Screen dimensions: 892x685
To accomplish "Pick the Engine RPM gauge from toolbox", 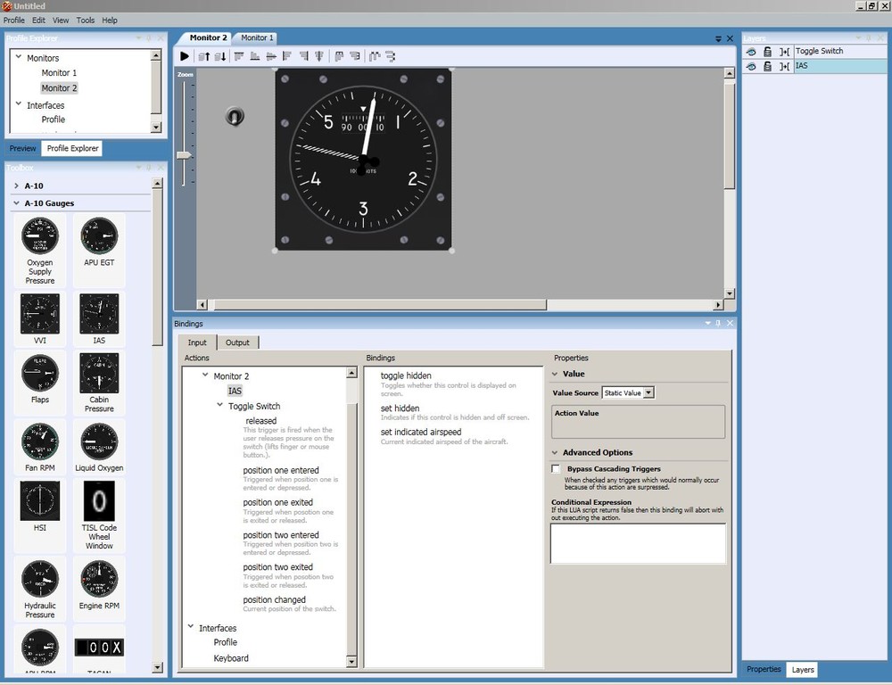I will 99,580.
